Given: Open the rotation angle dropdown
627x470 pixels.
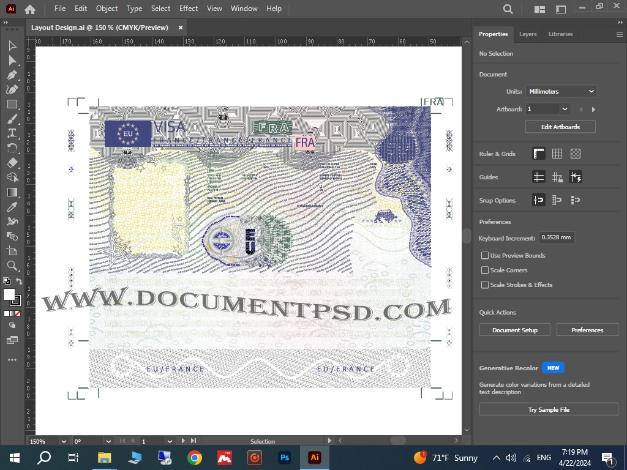Looking at the screenshot, I should pos(108,441).
